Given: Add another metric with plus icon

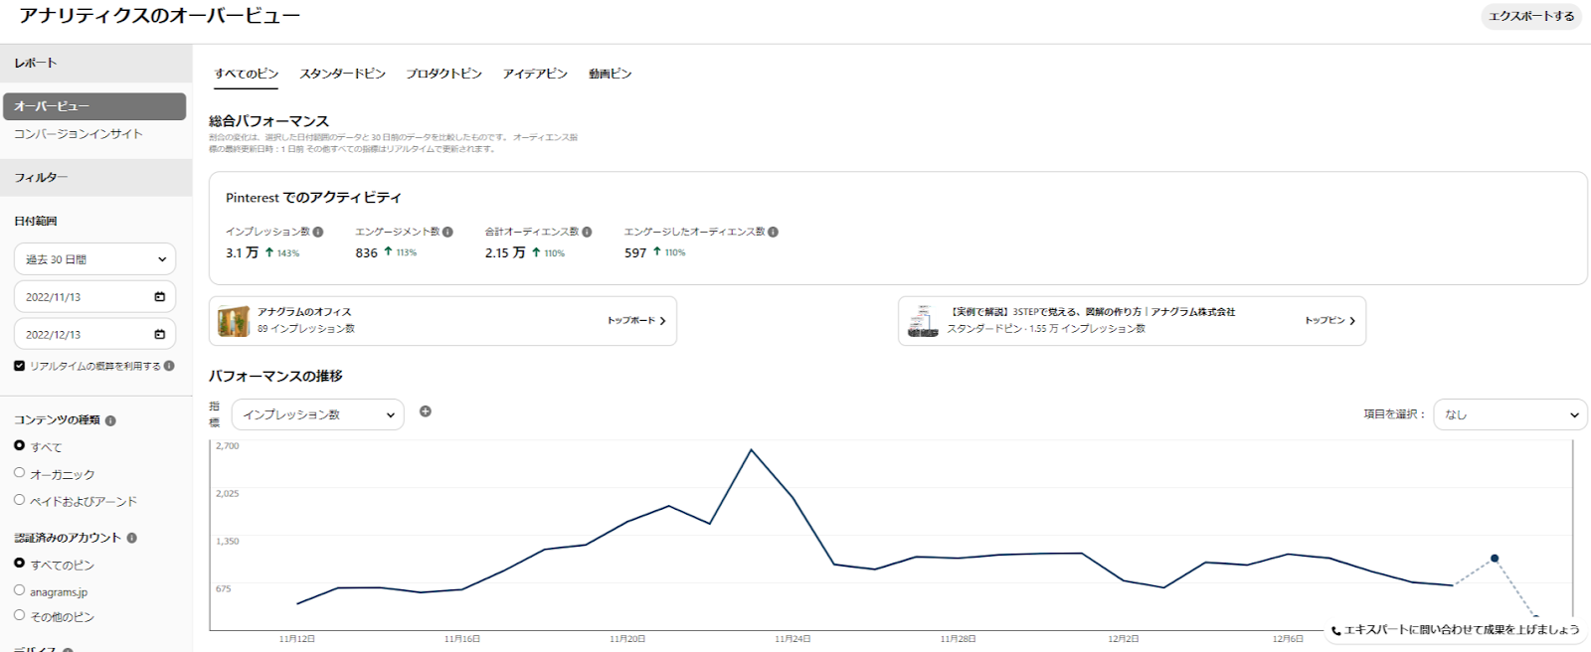Looking at the screenshot, I should pos(426,411).
